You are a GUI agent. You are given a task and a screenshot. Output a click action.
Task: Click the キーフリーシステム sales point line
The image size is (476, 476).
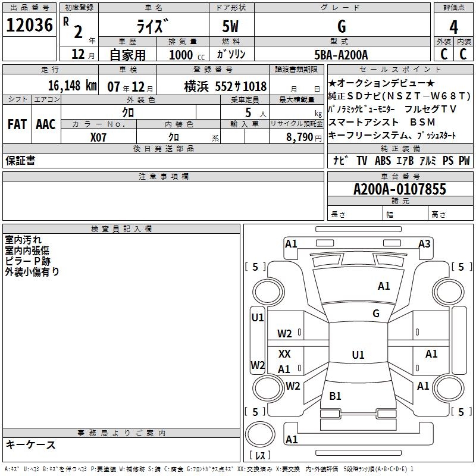tap(392, 136)
